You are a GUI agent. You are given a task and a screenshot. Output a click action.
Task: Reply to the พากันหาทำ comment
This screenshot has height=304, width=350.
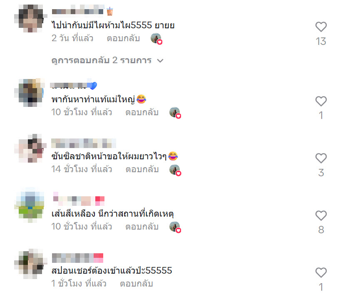[x=142, y=112]
